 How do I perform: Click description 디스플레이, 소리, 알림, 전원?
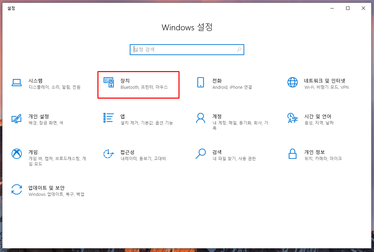54,87
